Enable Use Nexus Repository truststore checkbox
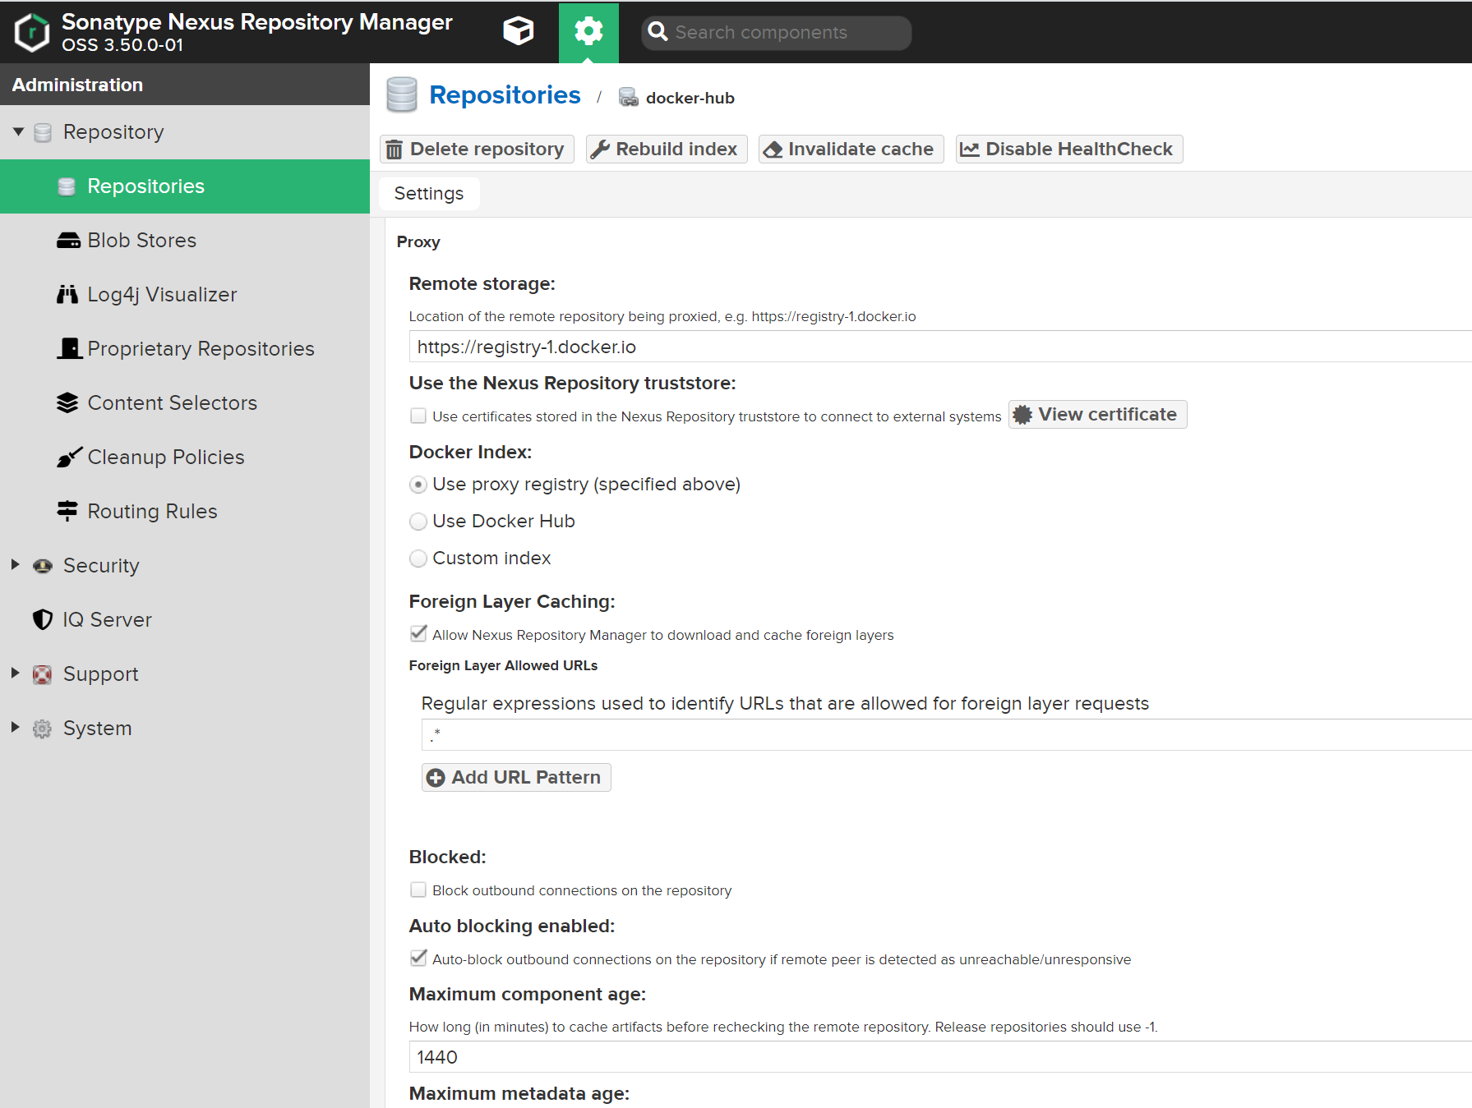1472x1108 pixels. [x=418, y=416]
